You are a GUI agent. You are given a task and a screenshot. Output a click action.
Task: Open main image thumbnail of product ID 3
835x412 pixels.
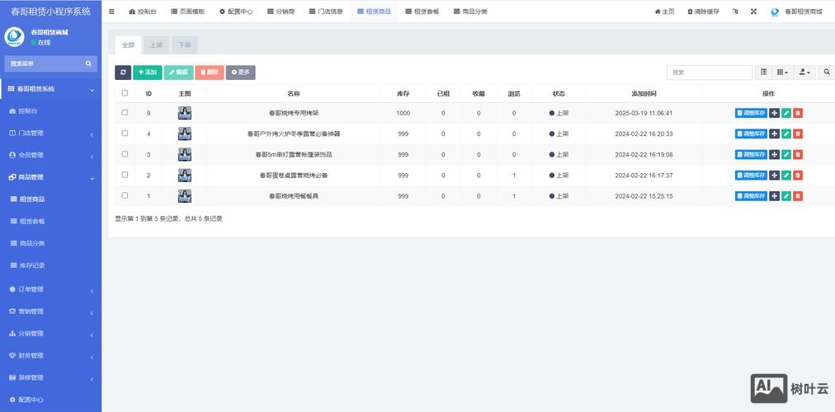(x=184, y=154)
